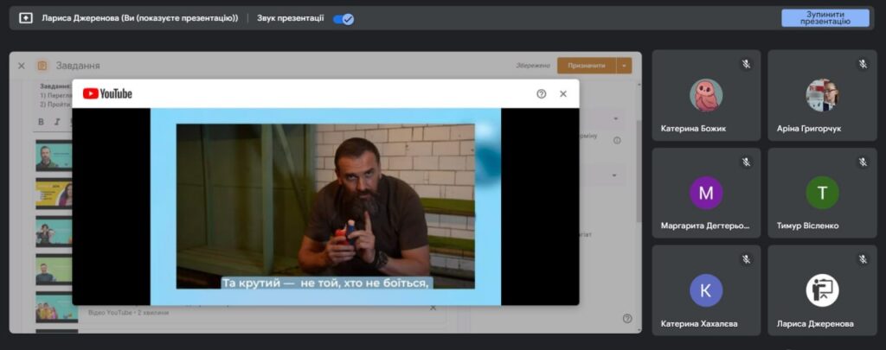Viewport: 886px width, 350px height.
Task: Click Аріна Григорчук's photo avatar
Action: 822,95
